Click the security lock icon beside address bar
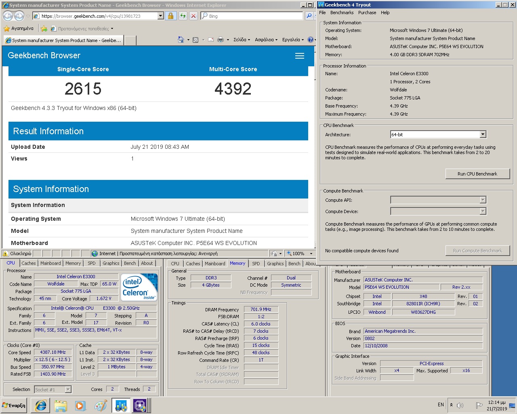This screenshot has width=517, height=414. (x=171, y=16)
